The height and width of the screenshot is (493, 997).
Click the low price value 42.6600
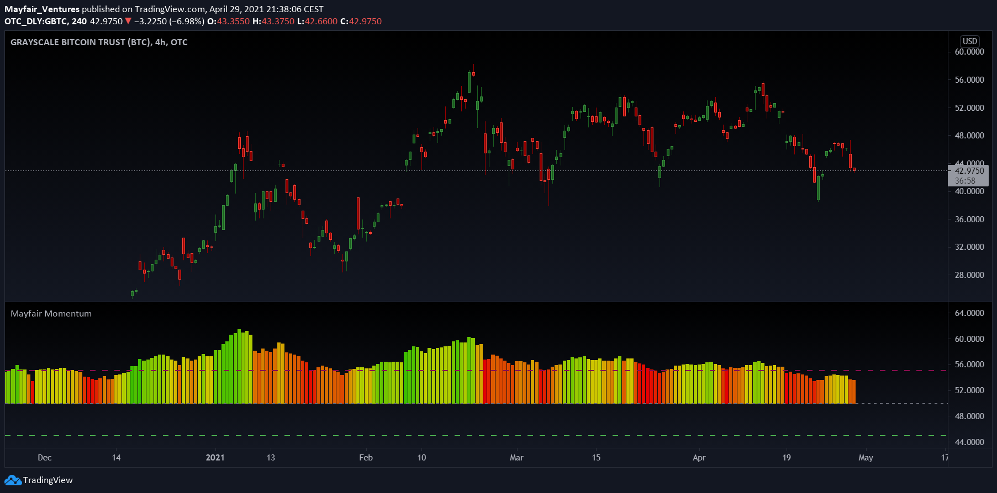[321, 21]
